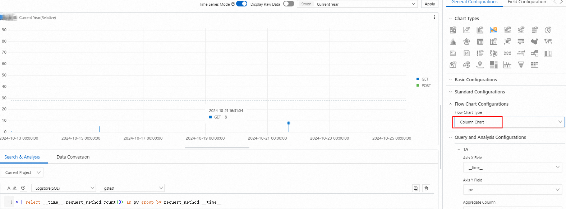Select the Radar pentagon chart type
This screenshot has width=566, height=209.
click(466, 42)
